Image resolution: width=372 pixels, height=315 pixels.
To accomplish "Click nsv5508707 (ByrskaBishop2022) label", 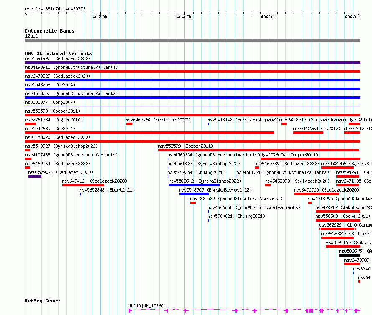I will (x=215, y=190).
